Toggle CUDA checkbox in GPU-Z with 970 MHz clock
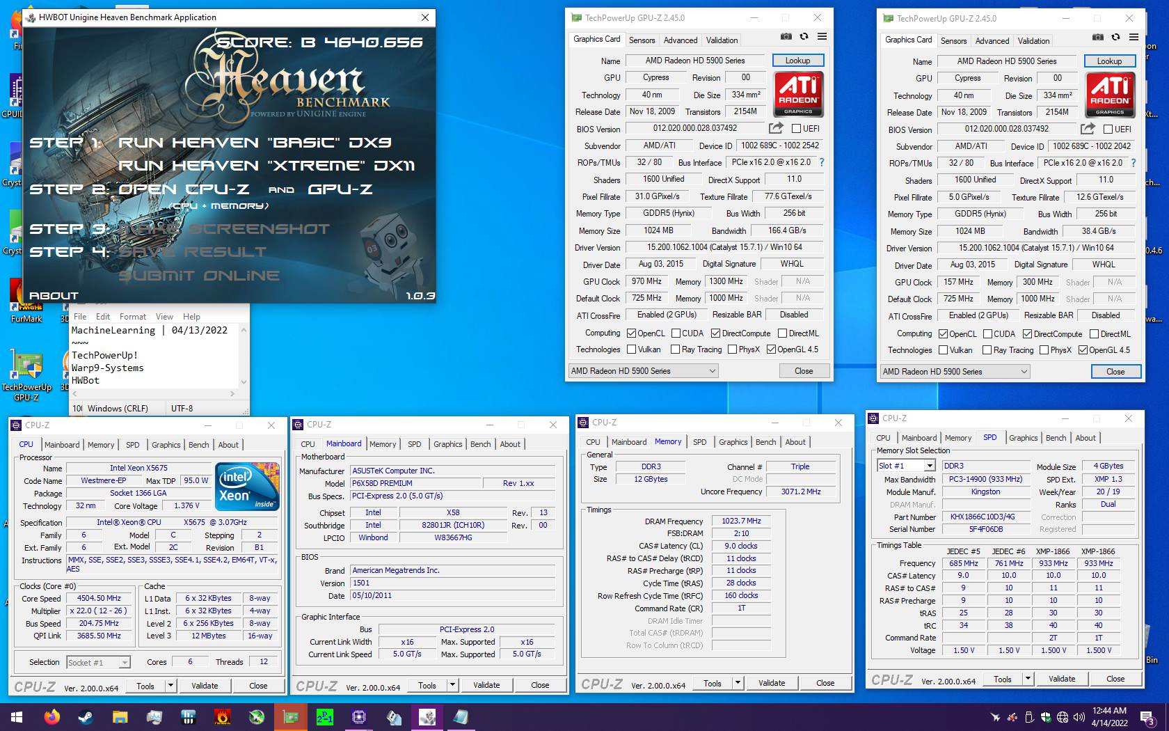 point(676,333)
